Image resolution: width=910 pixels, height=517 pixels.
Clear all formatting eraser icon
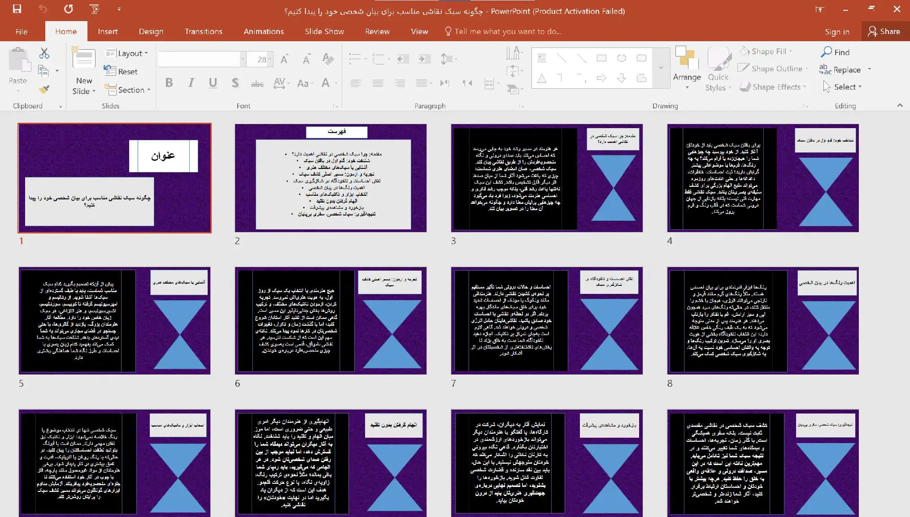click(328, 59)
